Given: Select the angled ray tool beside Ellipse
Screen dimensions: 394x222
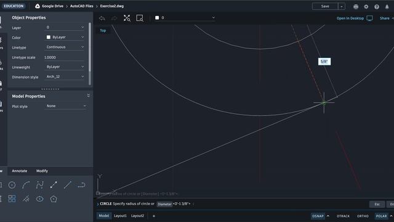Looking at the screenshot, I should [x=26, y=199].
